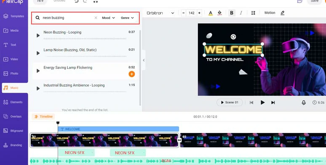Open the Orbitron font dropdown
The width and height of the screenshot is (326, 165).
click(160, 13)
